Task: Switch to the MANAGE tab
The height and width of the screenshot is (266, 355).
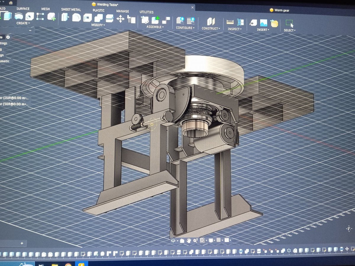Action: tap(122, 11)
